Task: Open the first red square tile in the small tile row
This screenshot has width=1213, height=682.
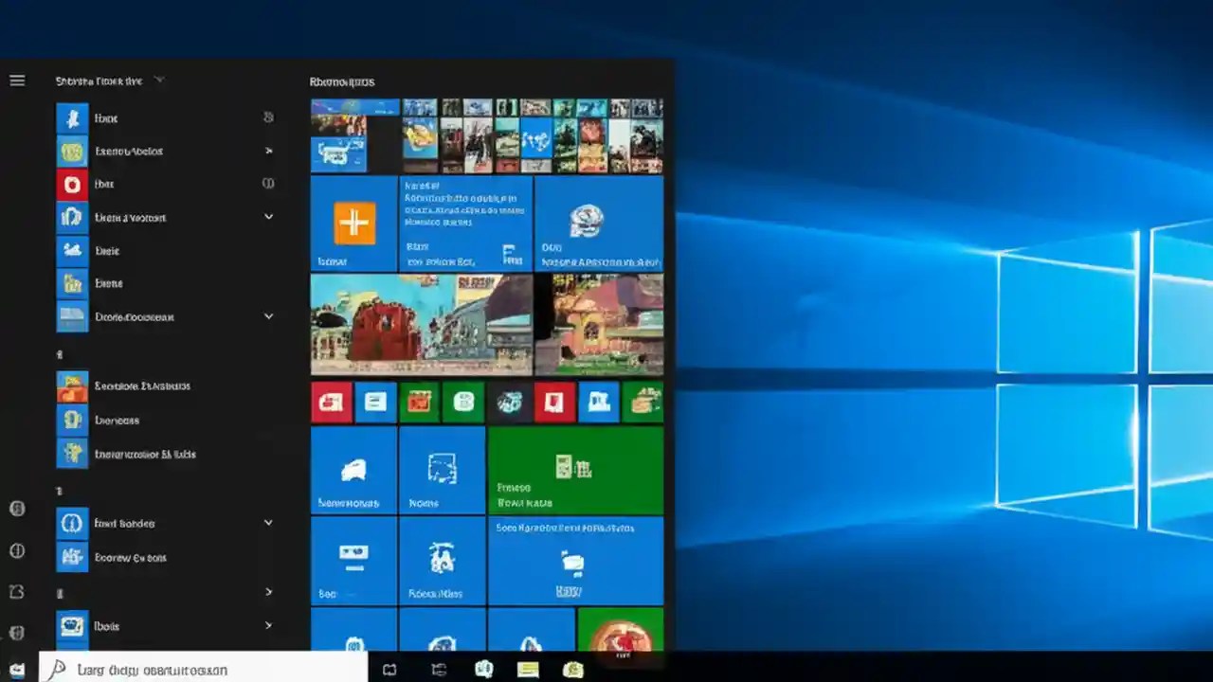Action: (x=331, y=402)
